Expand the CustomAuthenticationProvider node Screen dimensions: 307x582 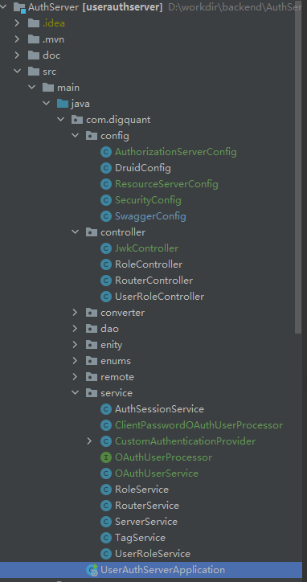click(89, 441)
